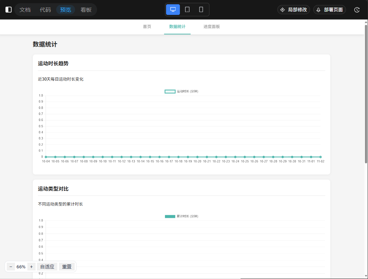Click the 自适应 fit button
This screenshot has width=368, height=279.
(x=47, y=267)
